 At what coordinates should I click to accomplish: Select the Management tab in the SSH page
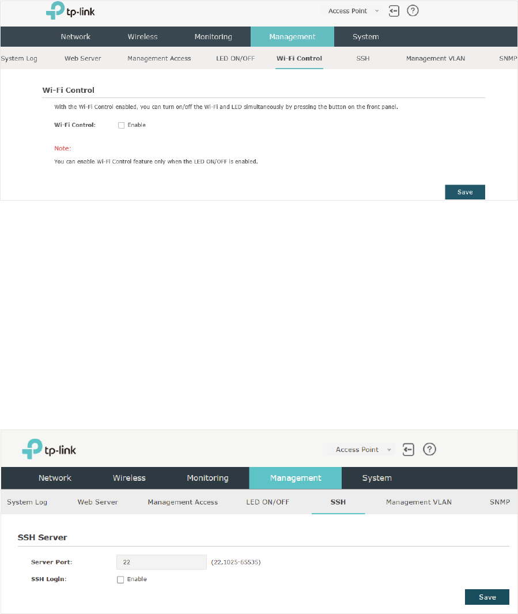[x=296, y=478]
